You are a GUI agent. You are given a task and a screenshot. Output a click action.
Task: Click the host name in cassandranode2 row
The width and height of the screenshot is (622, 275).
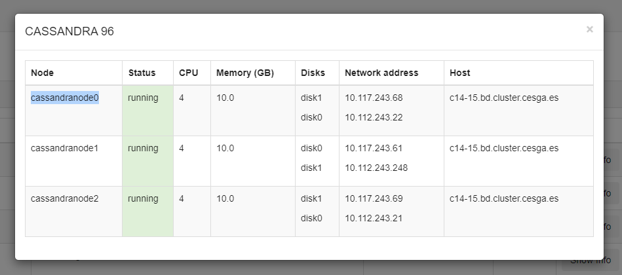[503, 198]
